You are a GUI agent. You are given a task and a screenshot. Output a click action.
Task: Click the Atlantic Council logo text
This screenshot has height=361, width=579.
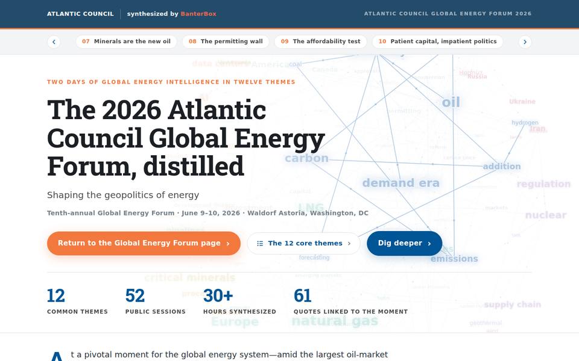[80, 14]
